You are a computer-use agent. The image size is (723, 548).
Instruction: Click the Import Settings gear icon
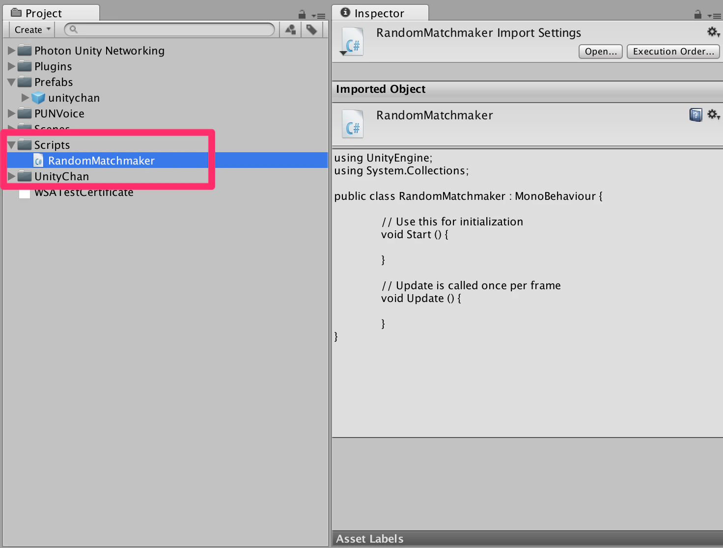pyautogui.click(x=713, y=32)
